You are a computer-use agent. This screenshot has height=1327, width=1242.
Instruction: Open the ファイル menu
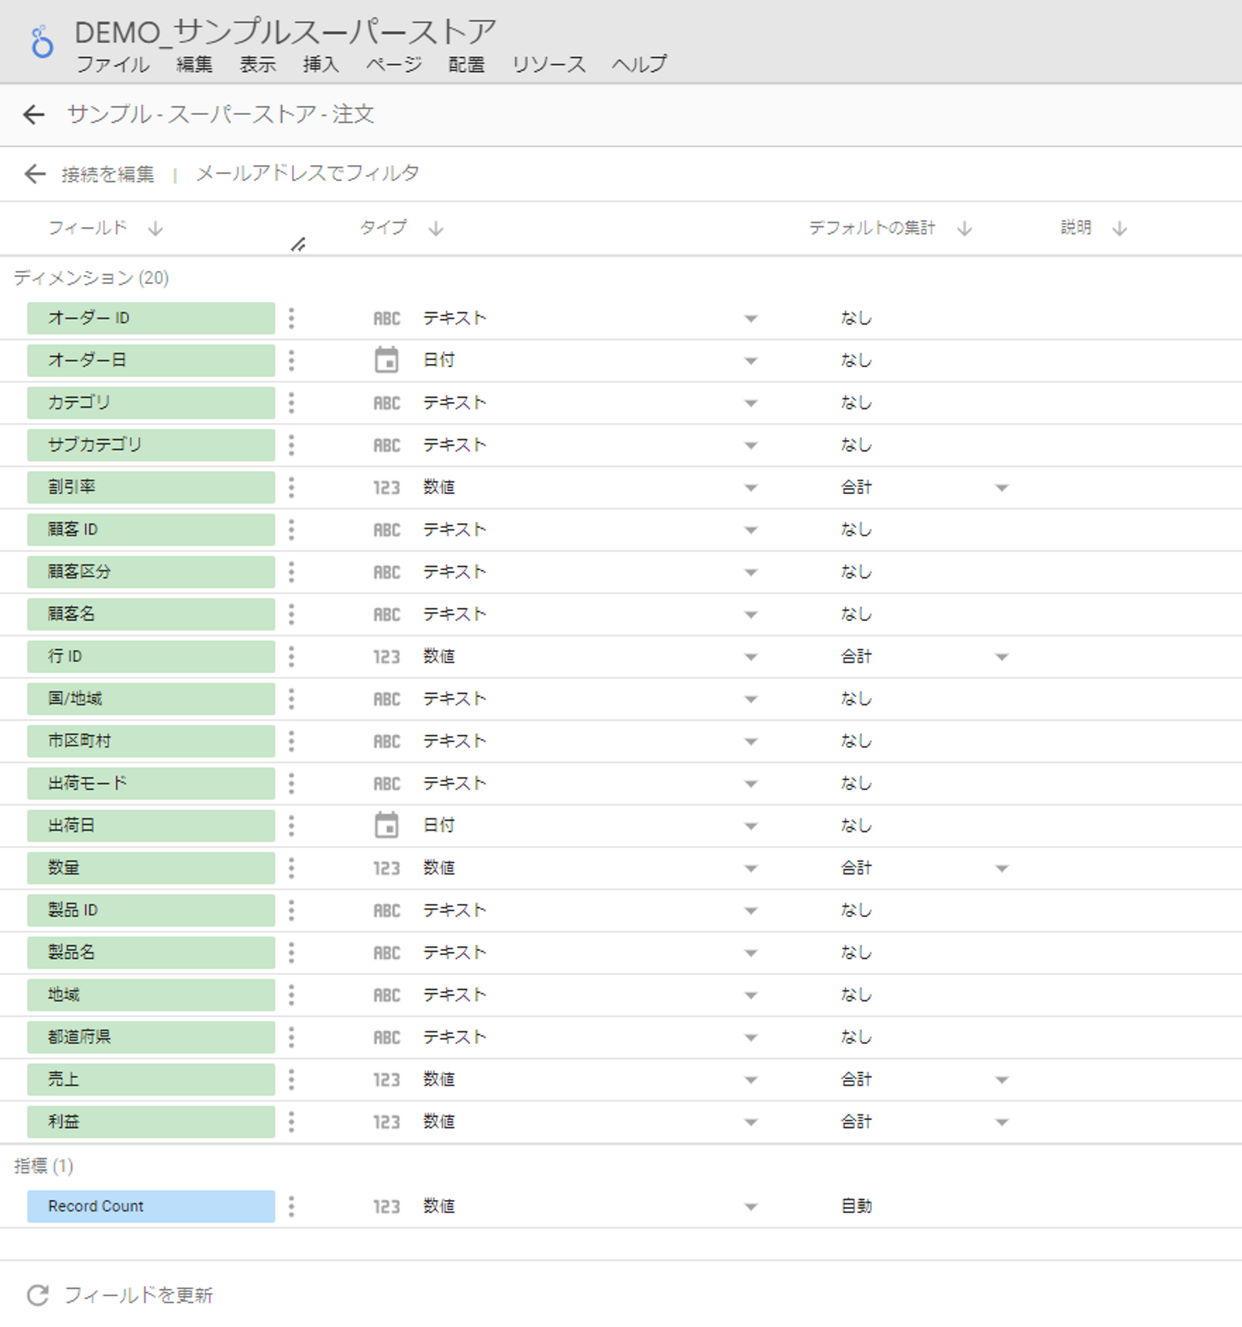coord(112,65)
